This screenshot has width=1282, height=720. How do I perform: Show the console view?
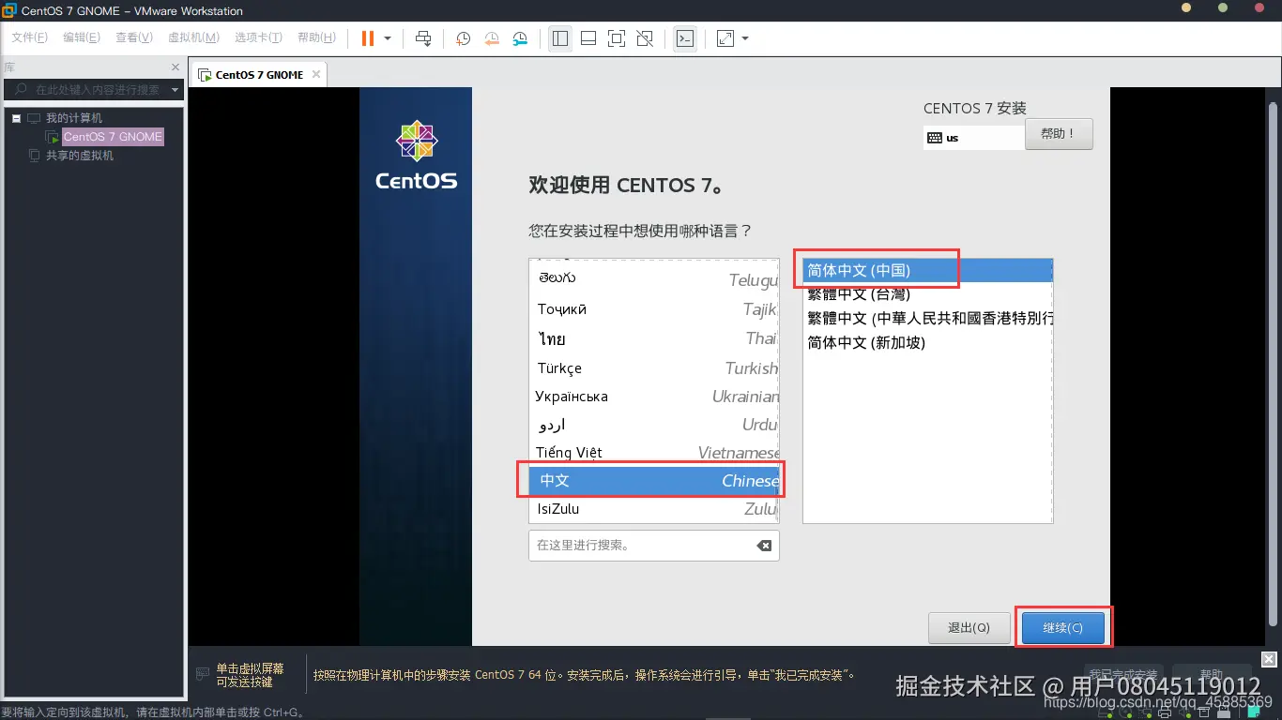685,38
